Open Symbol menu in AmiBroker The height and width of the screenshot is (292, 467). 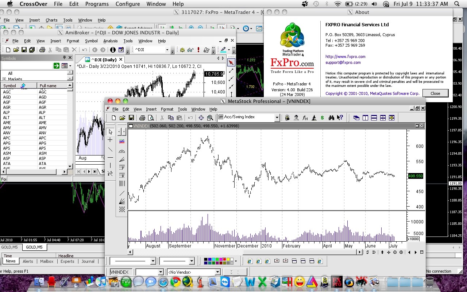click(91, 41)
